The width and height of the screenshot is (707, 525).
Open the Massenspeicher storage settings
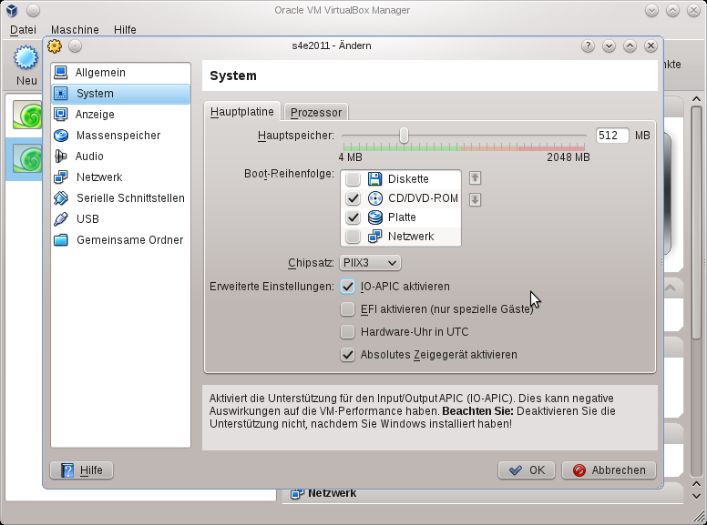tap(120, 135)
